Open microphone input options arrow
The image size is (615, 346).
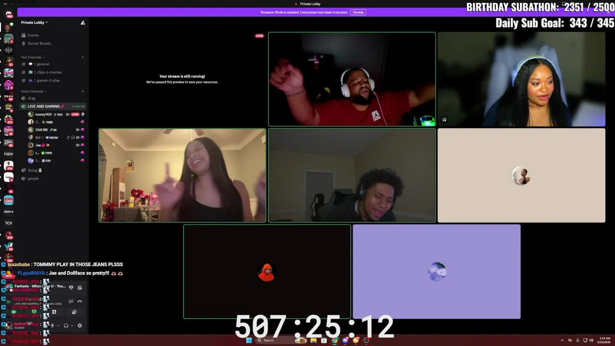click(59, 325)
